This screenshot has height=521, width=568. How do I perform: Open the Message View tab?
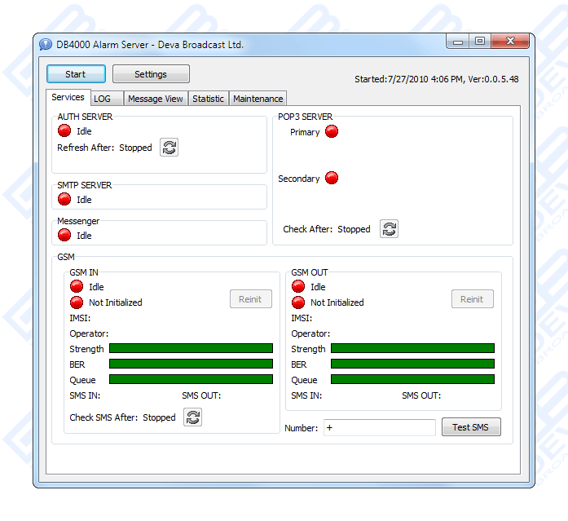click(156, 99)
